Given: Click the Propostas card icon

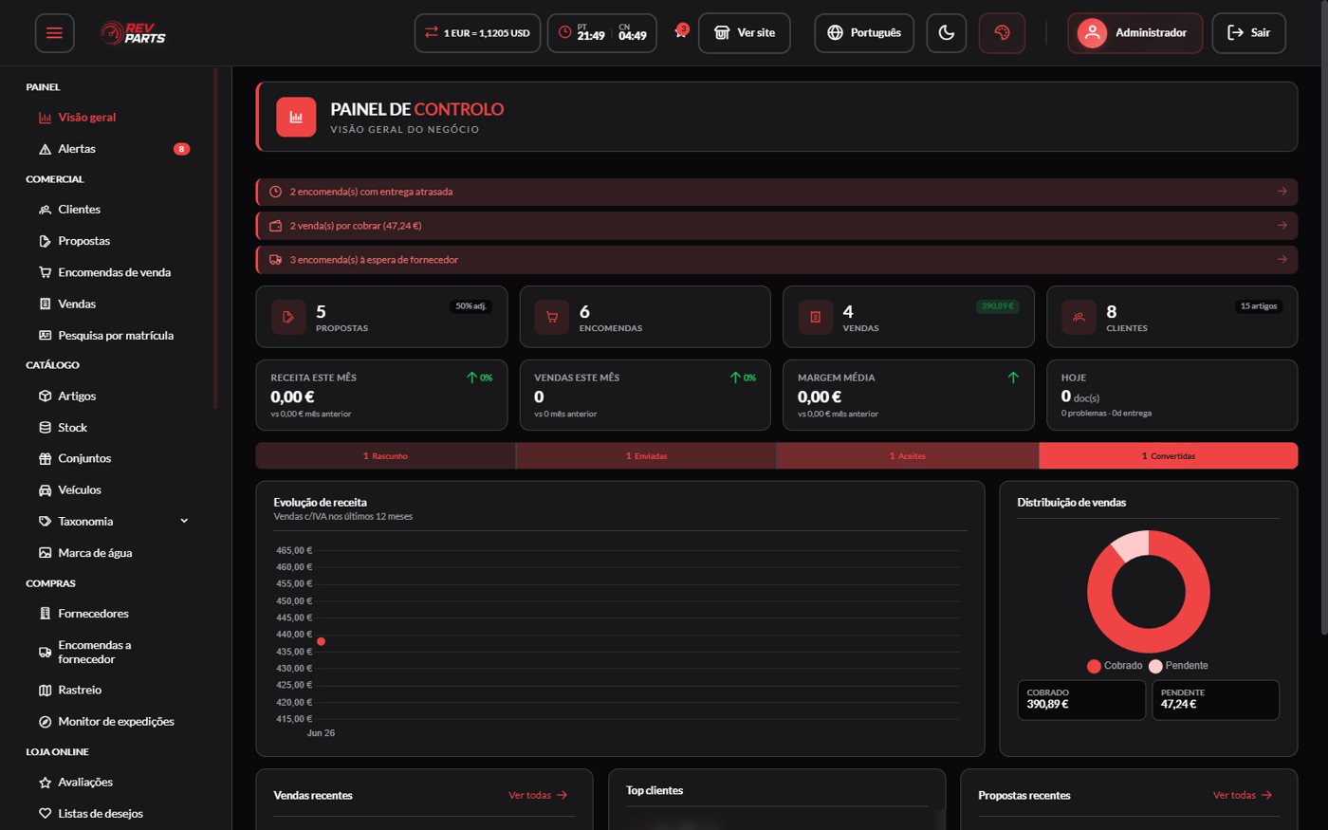Looking at the screenshot, I should tap(288, 317).
